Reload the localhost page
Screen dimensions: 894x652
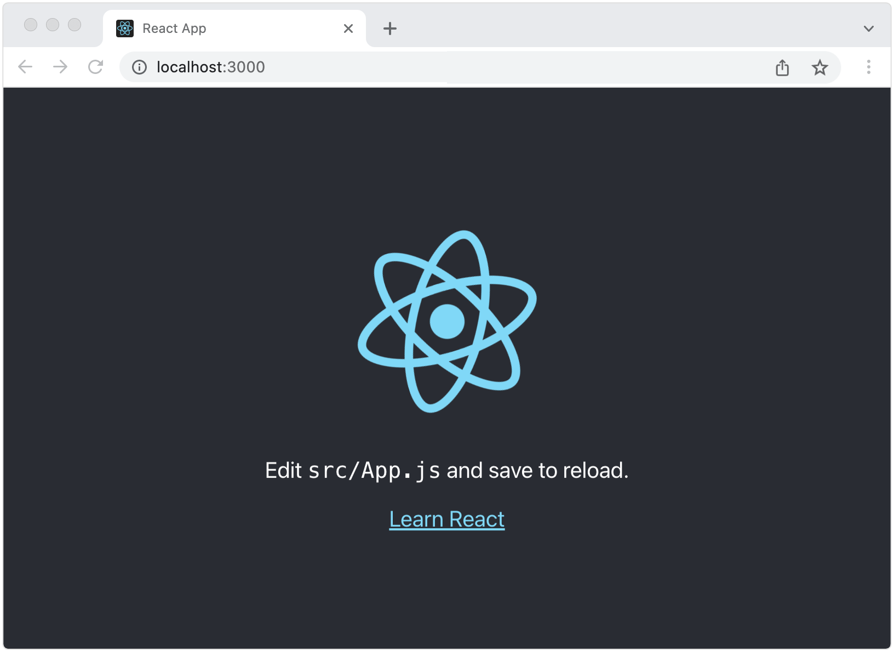pyautogui.click(x=96, y=67)
